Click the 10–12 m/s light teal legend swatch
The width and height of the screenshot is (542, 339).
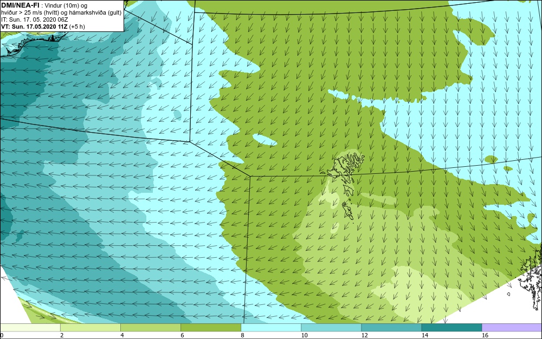point(331,328)
